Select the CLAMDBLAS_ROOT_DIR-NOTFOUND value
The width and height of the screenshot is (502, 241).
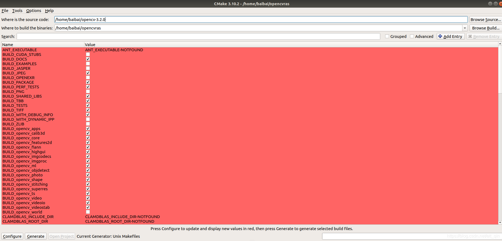pyautogui.click(x=120, y=221)
